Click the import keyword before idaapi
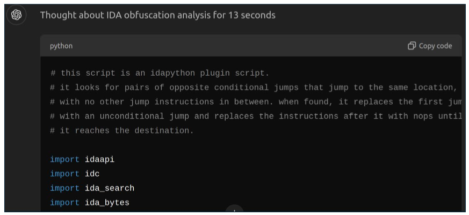This screenshot has width=469, height=215. [64, 159]
